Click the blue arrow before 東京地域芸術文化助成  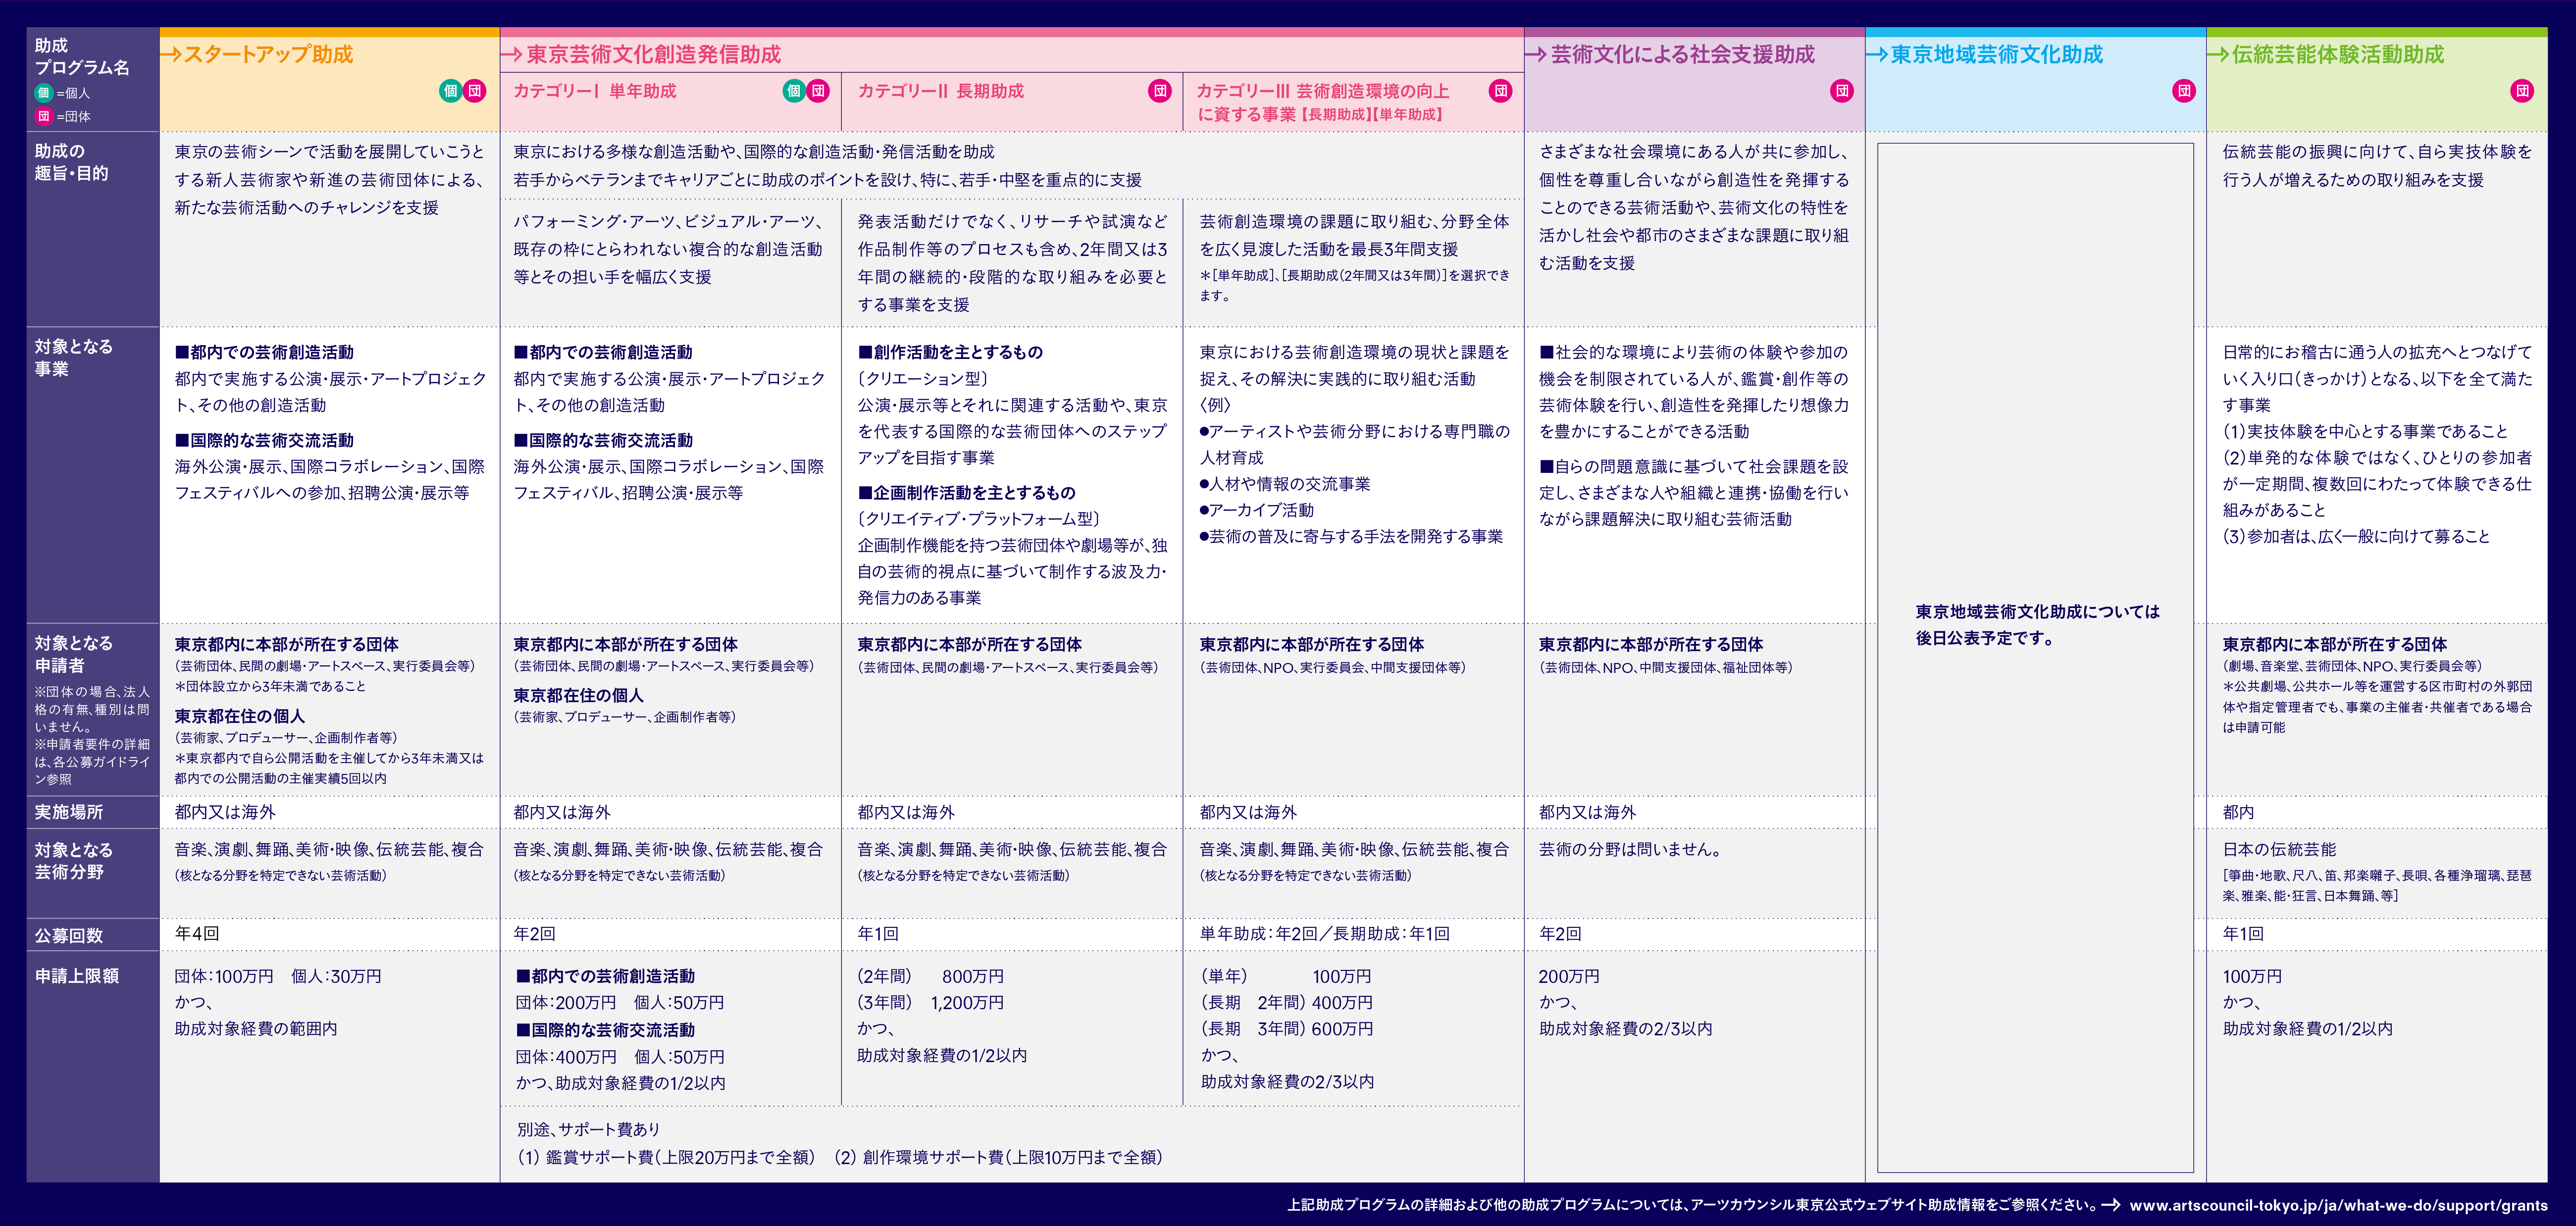[1877, 54]
